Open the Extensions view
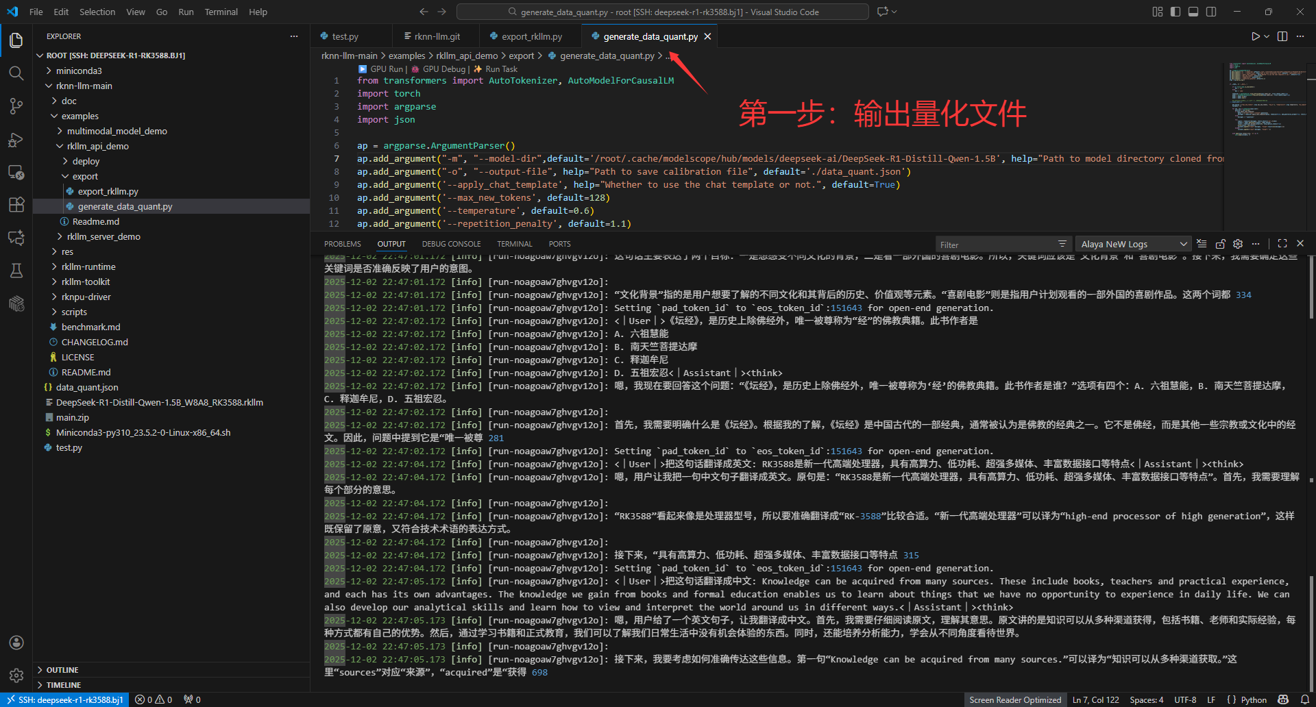The width and height of the screenshot is (1316, 707). (16, 205)
